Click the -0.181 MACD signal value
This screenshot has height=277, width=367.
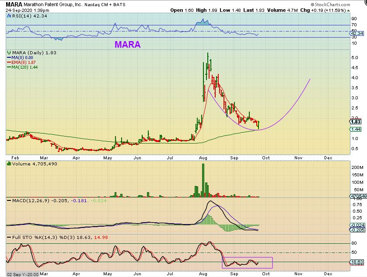pos(79,201)
